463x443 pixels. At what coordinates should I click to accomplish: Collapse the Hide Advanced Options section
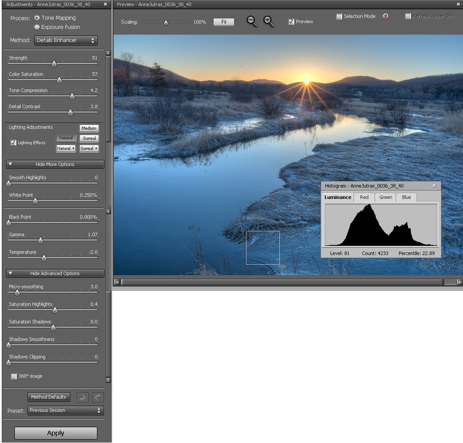point(55,273)
